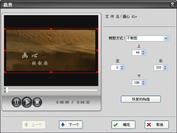The height and width of the screenshot is (133, 177).
Task: Decrease the 下 crop value
Action: pyautogui.click(x=143, y=84)
